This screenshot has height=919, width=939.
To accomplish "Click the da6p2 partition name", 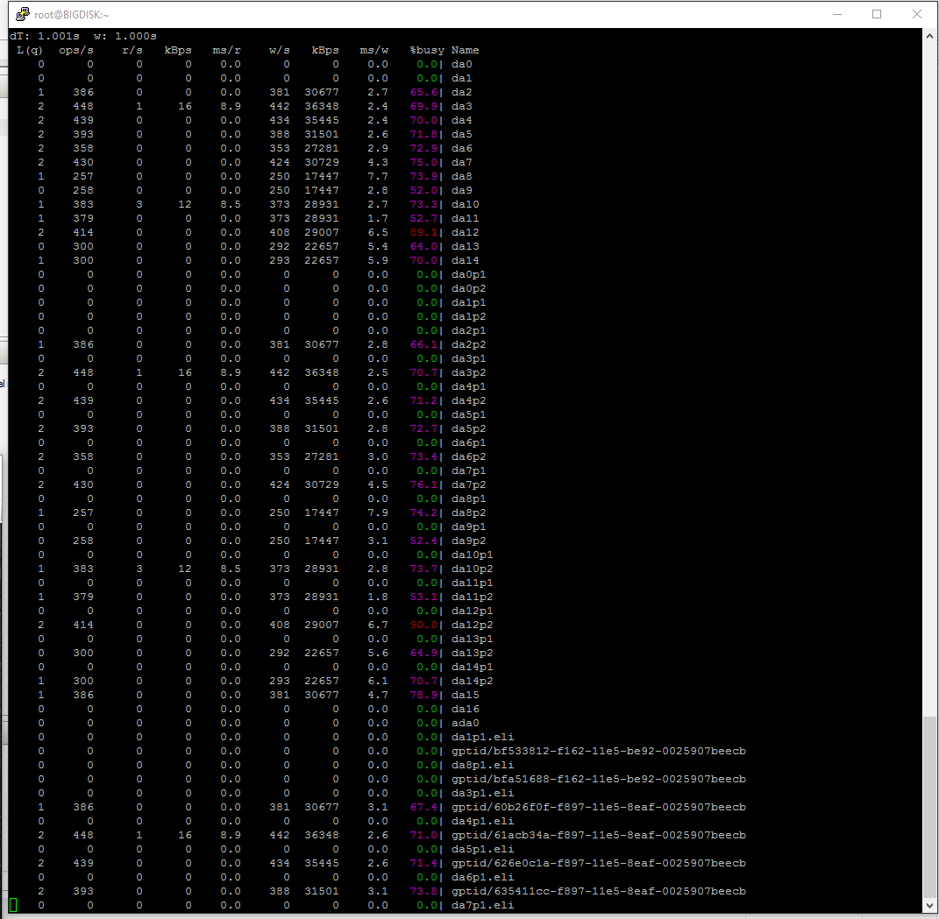I will (469, 456).
